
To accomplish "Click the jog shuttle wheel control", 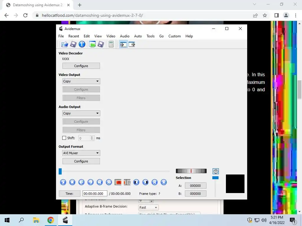I will point(191,171).
